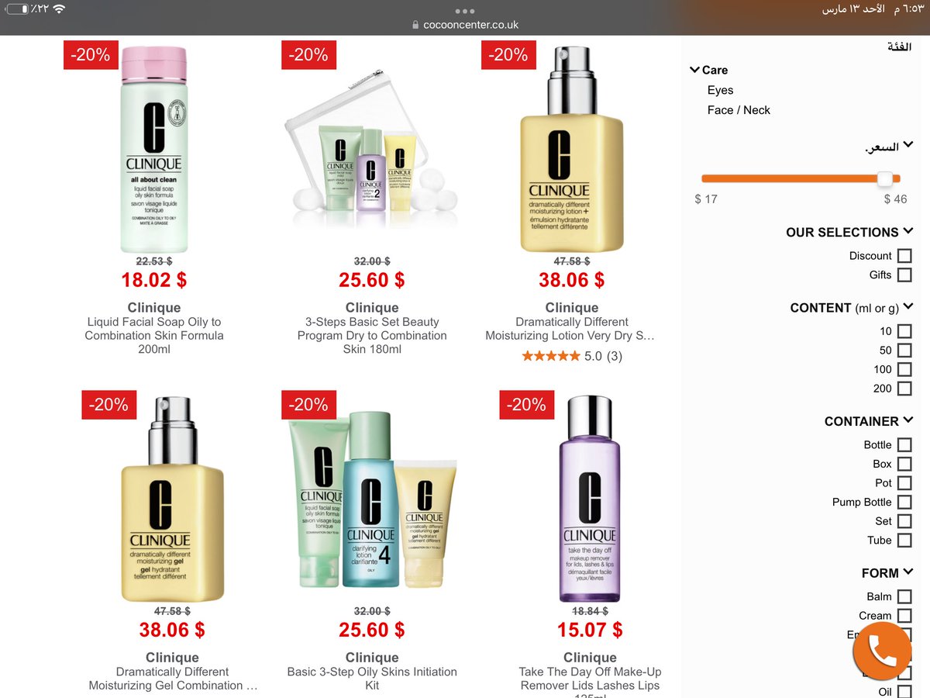
Task: Click the price range slider handle
Action: (885, 178)
